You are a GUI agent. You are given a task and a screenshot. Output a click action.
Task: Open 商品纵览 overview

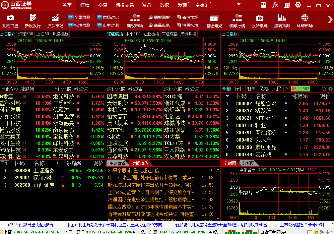pos(159,25)
